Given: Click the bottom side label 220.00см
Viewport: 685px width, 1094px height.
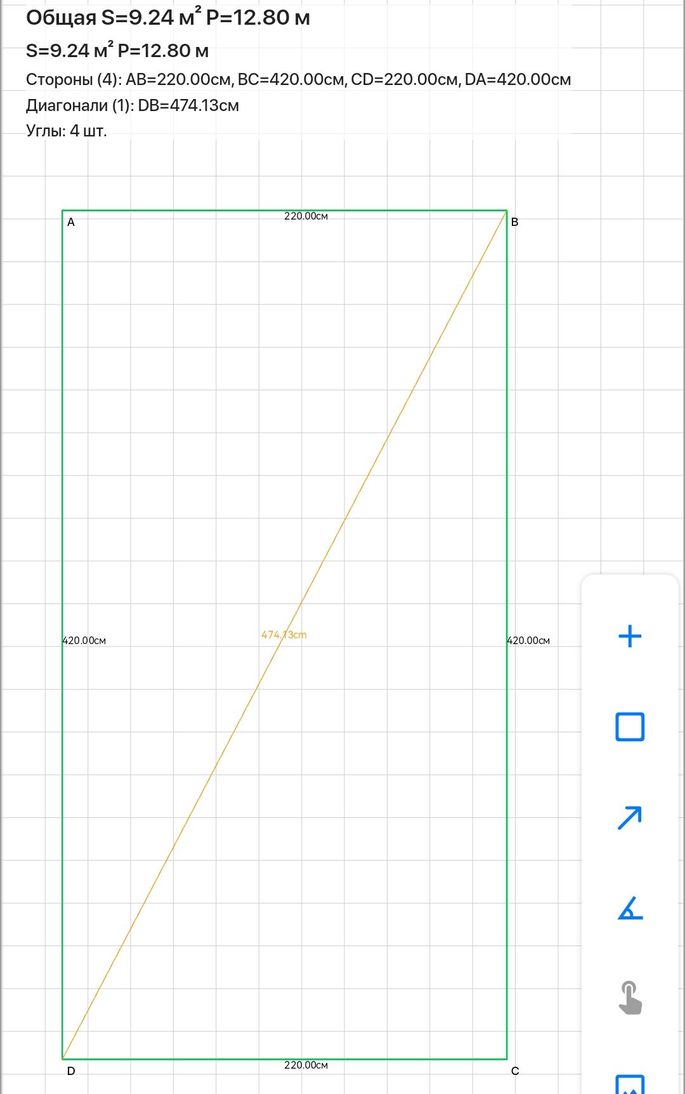Looking at the screenshot, I should (306, 1065).
